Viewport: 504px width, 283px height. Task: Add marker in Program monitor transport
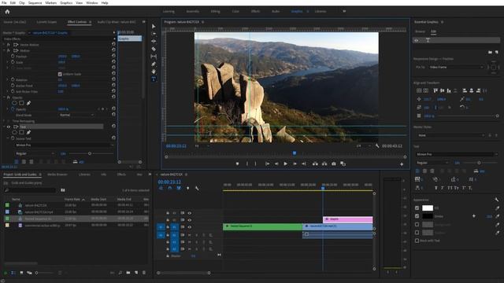point(237,164)
